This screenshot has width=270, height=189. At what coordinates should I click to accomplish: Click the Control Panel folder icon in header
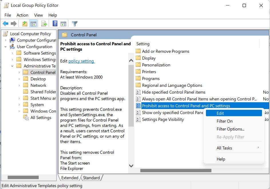tap(65, 35)
